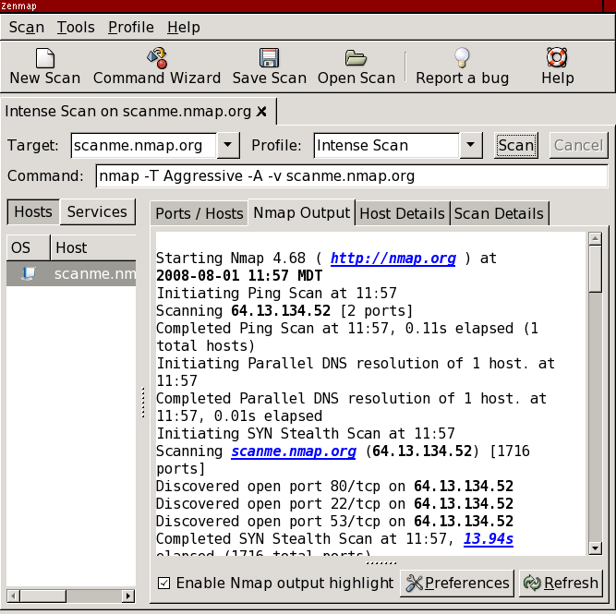Expand the Profile dropdown arrow

pos(471,145)
